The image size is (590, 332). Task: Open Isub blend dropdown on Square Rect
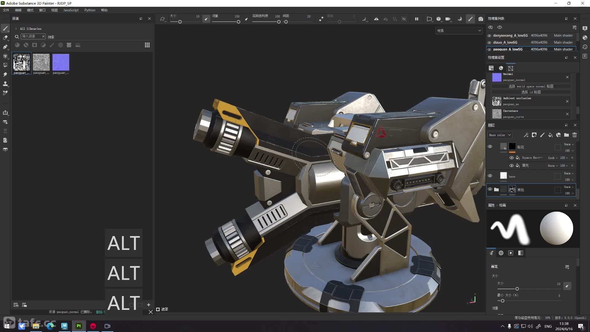pyautogui.click(x=553, y=158)
